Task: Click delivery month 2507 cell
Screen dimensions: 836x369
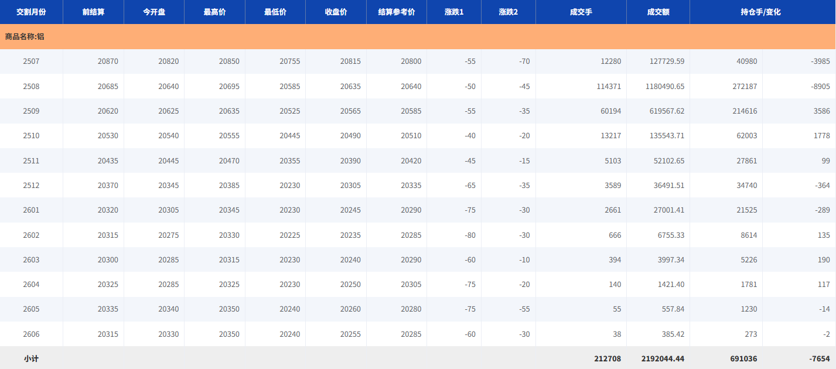Action: click(31, 61)
